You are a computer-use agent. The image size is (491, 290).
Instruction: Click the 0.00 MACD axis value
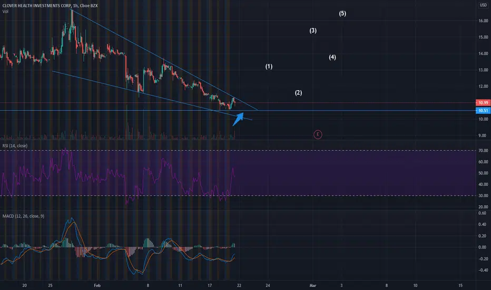(x=483, y=247)
